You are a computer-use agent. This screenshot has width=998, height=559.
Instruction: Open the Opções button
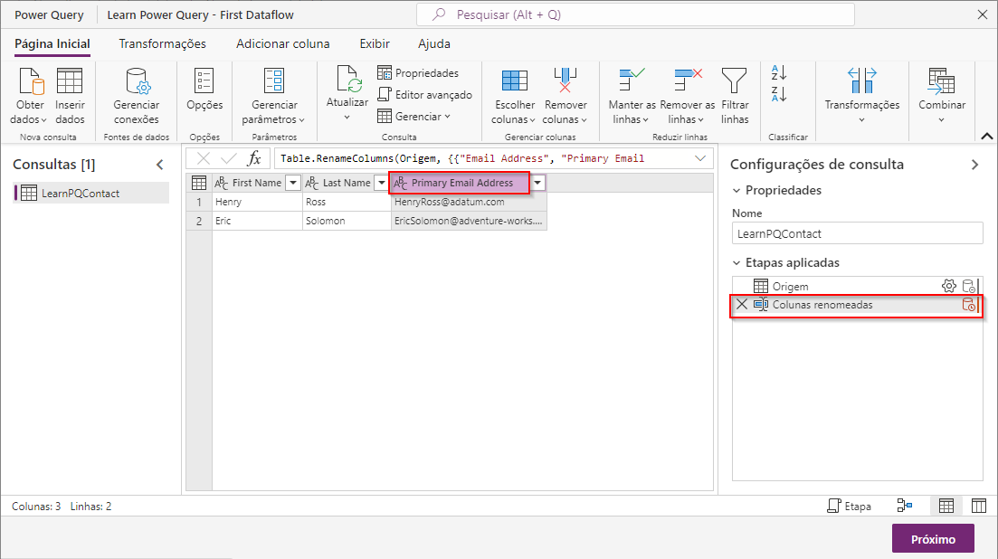204,90
